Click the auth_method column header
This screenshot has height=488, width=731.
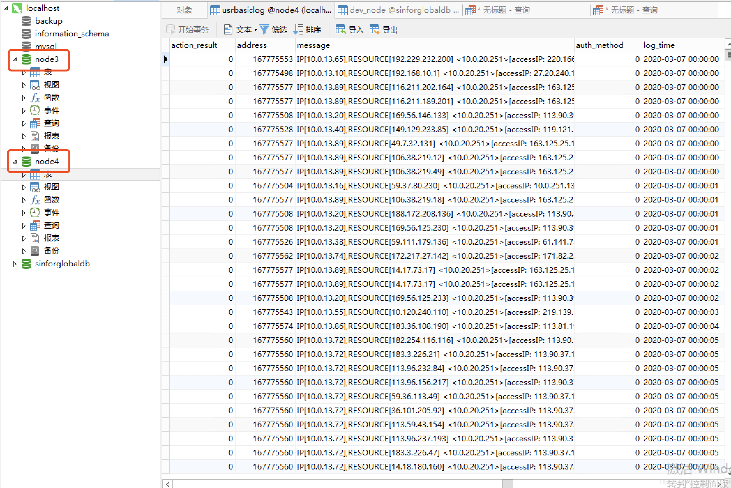(x=608, y=45)
